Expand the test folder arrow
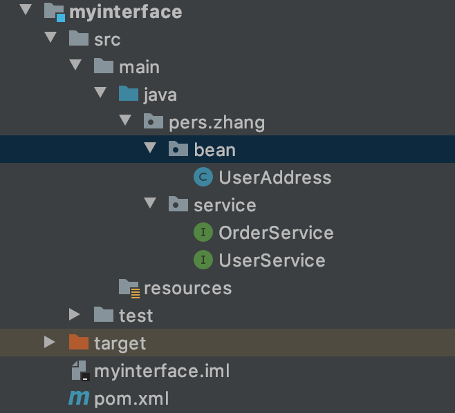The image size is (455, 413). click(75, 314)
